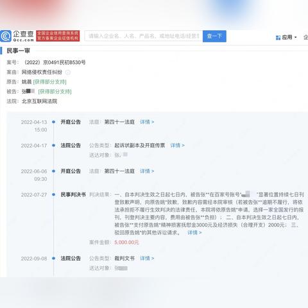Image resolution: width=308 pixels, height=308 pixels.
Task: Click the date 2022-07-27
Action: [x=34, y=194]
